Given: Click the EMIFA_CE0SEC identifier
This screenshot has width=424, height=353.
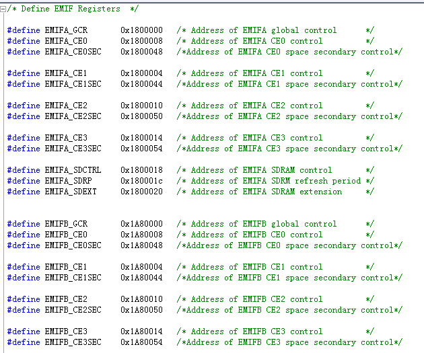Looking at the screenshot, I should pyautogui.click(x=73, y=52).
